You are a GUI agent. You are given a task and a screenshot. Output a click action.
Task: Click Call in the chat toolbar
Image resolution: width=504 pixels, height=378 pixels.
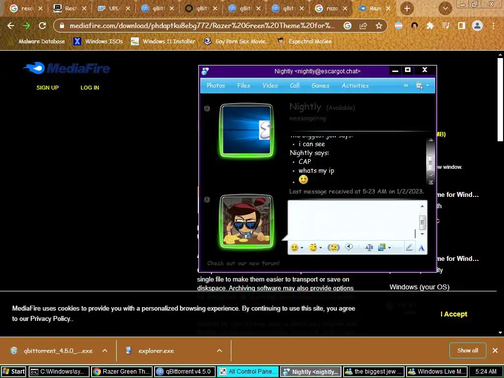pyautogui.click(x=295, y=86)
